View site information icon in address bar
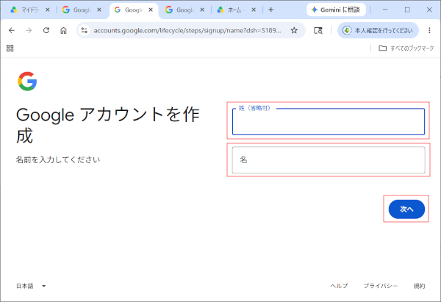441x302 pixels. [84, 30]
